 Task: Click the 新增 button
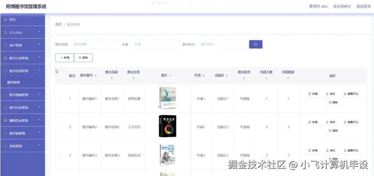tap(64, 58)
